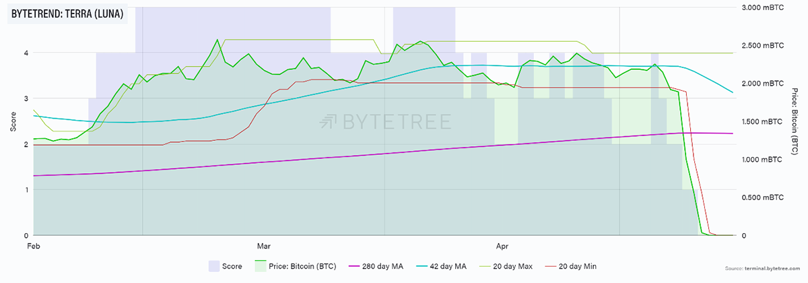Click score value 3 on left axis
808x283 pixels.
point(25,98)
